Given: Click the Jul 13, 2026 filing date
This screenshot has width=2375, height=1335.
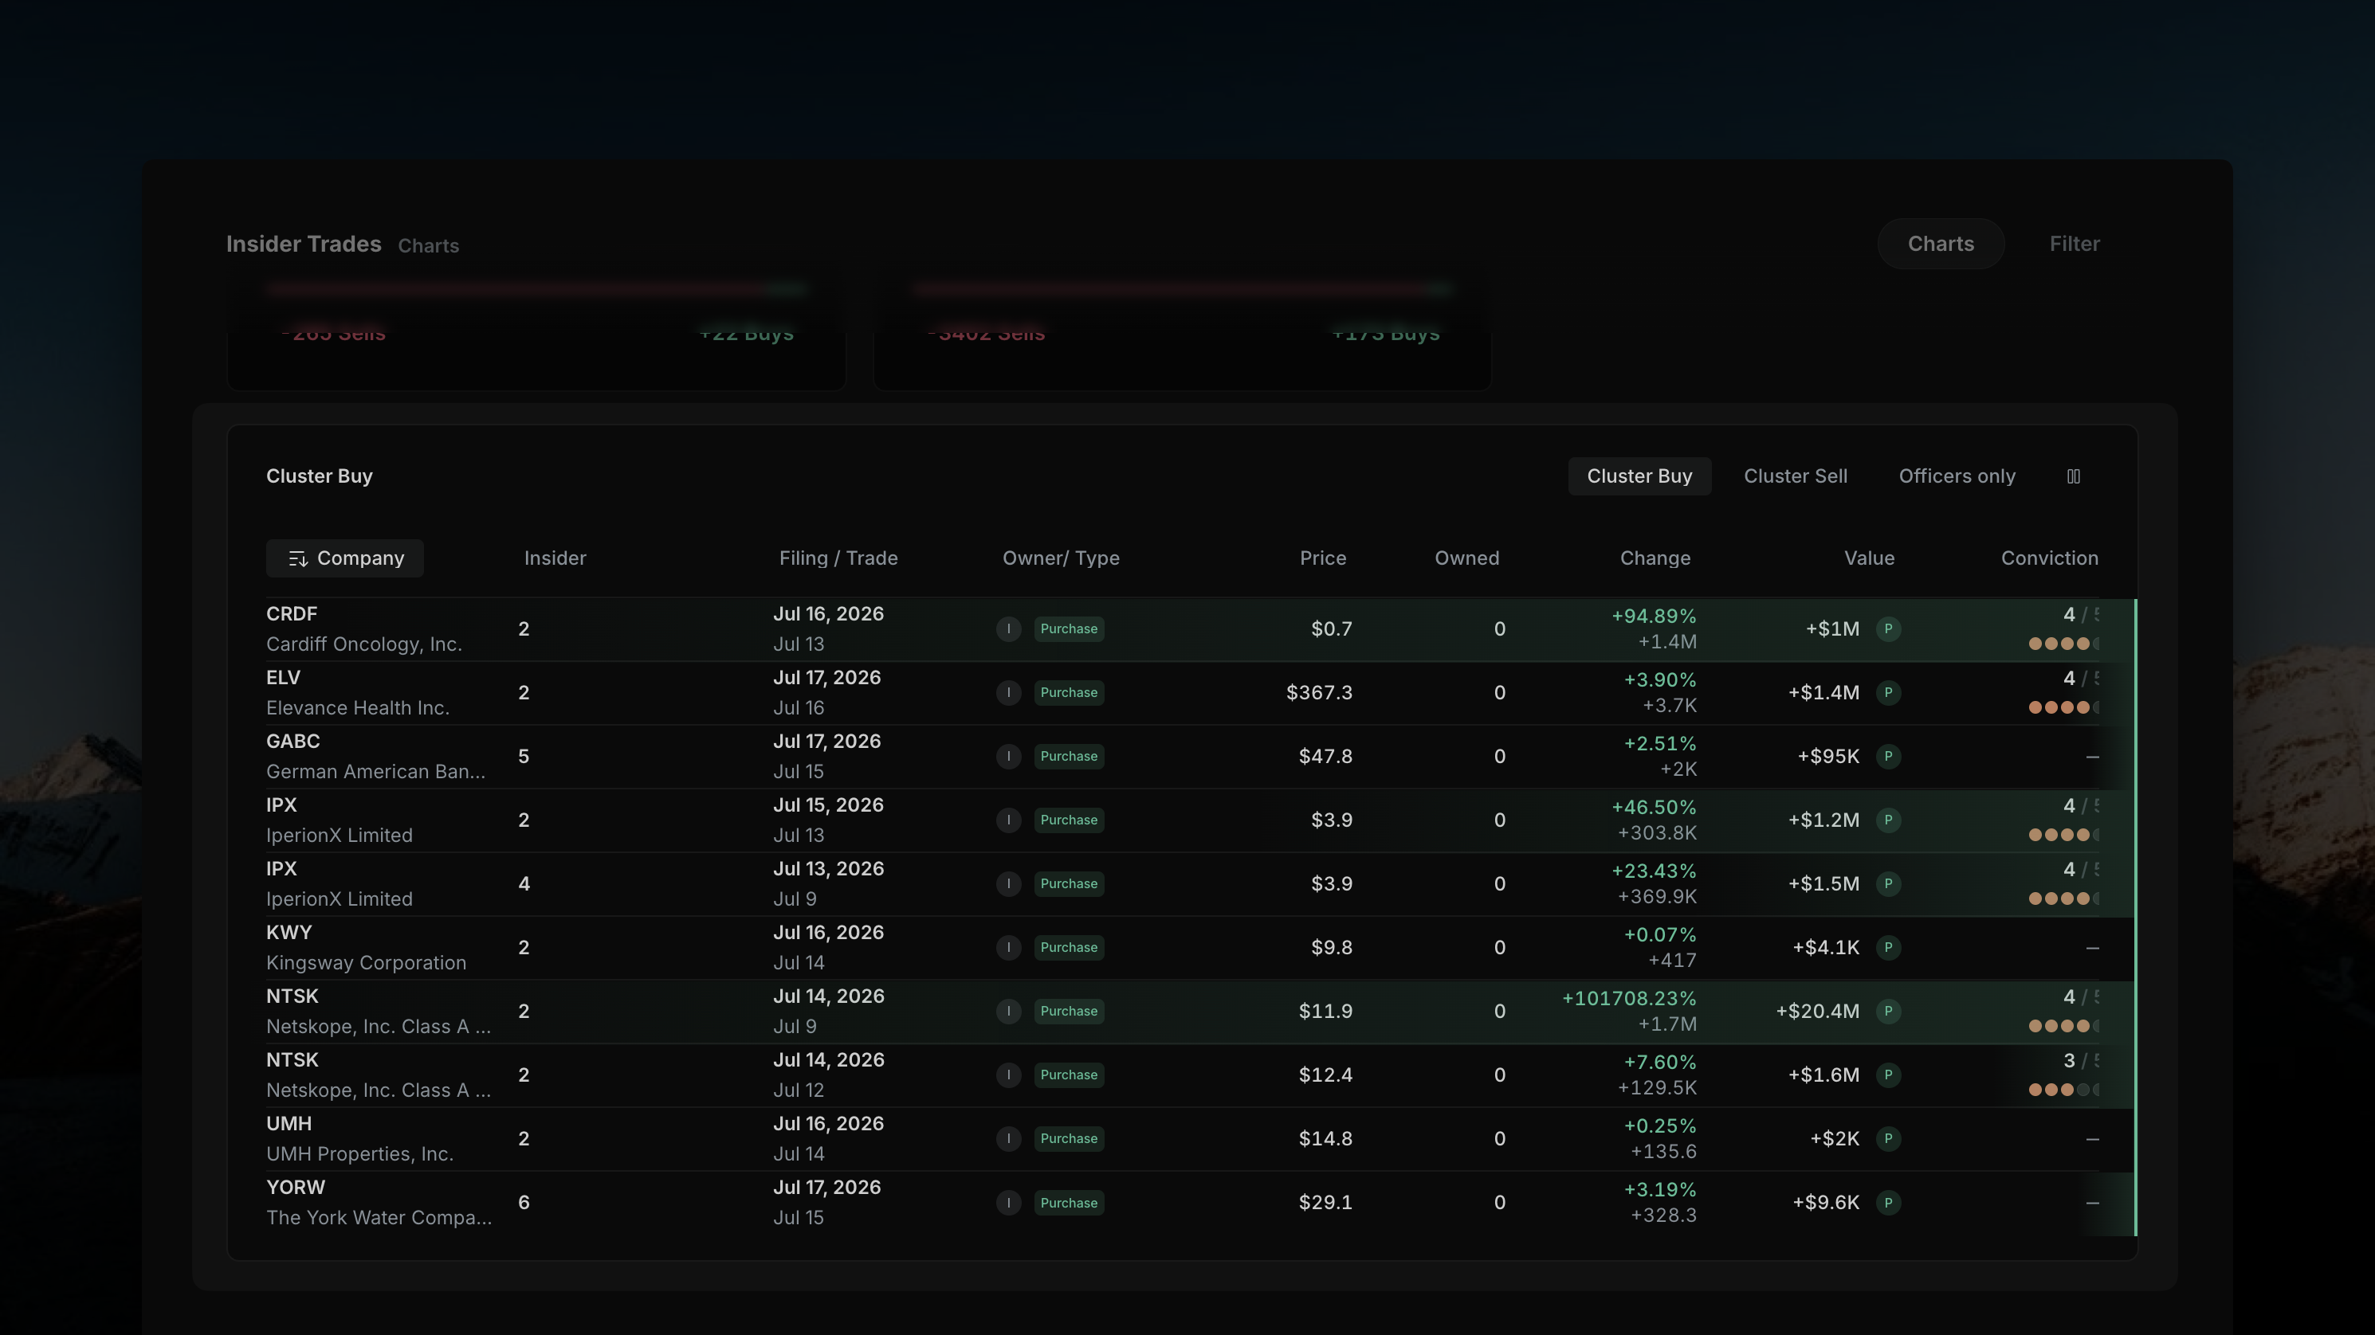Looking at the screenshot, I should click(x=829, y=869).
